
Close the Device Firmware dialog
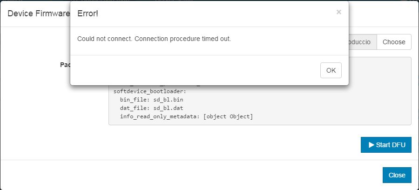click(x=397, y=175)
